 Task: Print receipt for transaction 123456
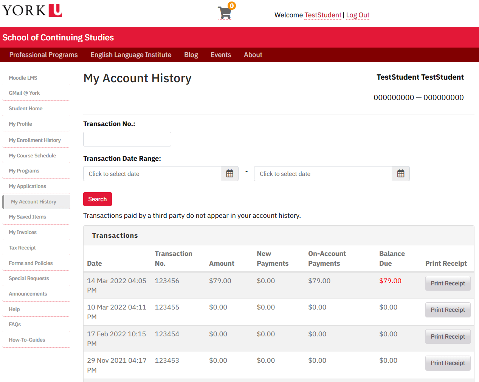tap(448, 283)
